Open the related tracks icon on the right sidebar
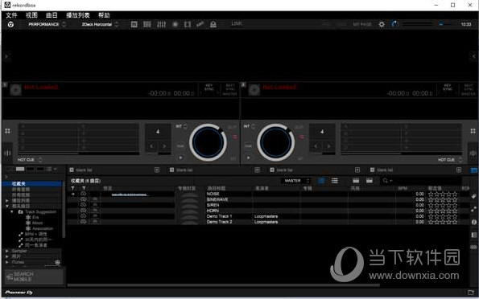 pyautogui.click(x=474, y=209)
